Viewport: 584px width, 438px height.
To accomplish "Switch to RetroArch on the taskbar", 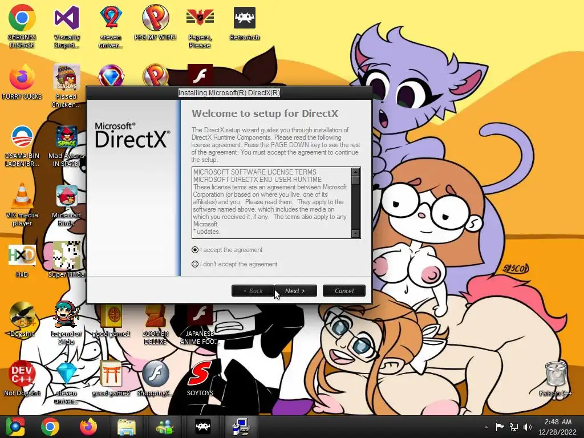I will click(x=204, y=427).
